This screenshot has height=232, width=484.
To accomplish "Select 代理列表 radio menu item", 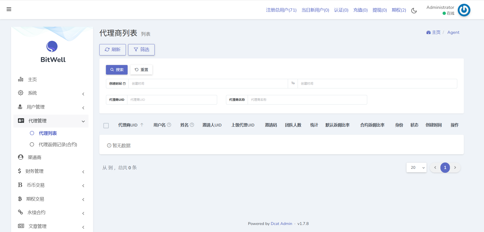I will click(x=47, y=133).
